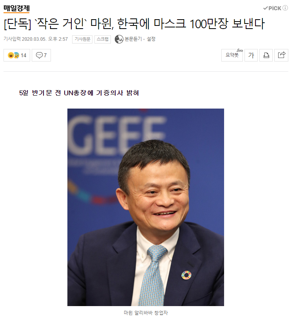The width and height of the screenshot is (295, 330).
Task: Click the share article icon
Action: pyautogui.click(x=281, y=55)
